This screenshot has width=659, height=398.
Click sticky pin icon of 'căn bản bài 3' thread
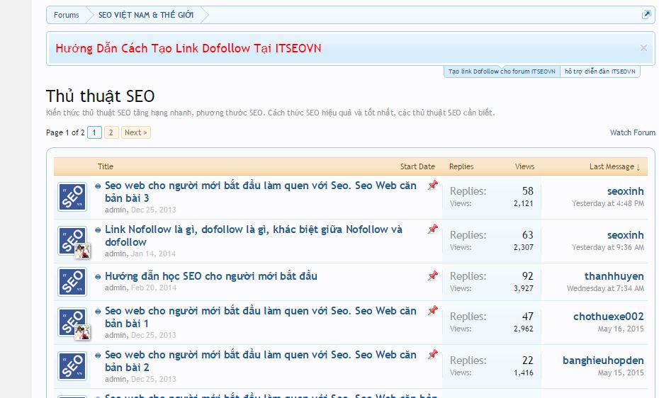433,185
